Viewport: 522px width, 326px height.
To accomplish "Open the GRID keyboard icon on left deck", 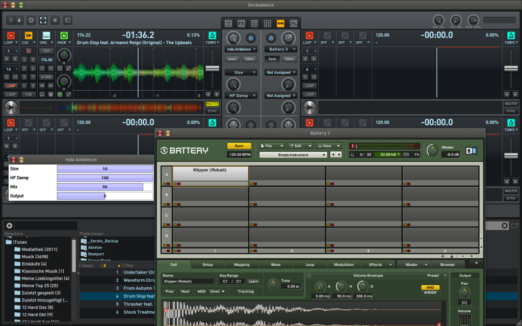I will point(45,35).
